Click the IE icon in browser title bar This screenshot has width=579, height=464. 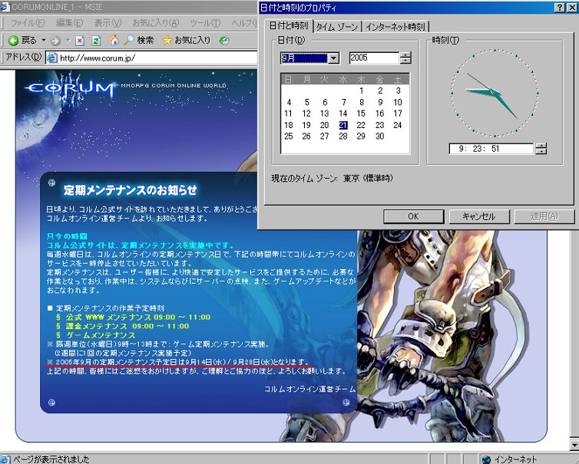(5, 7)
